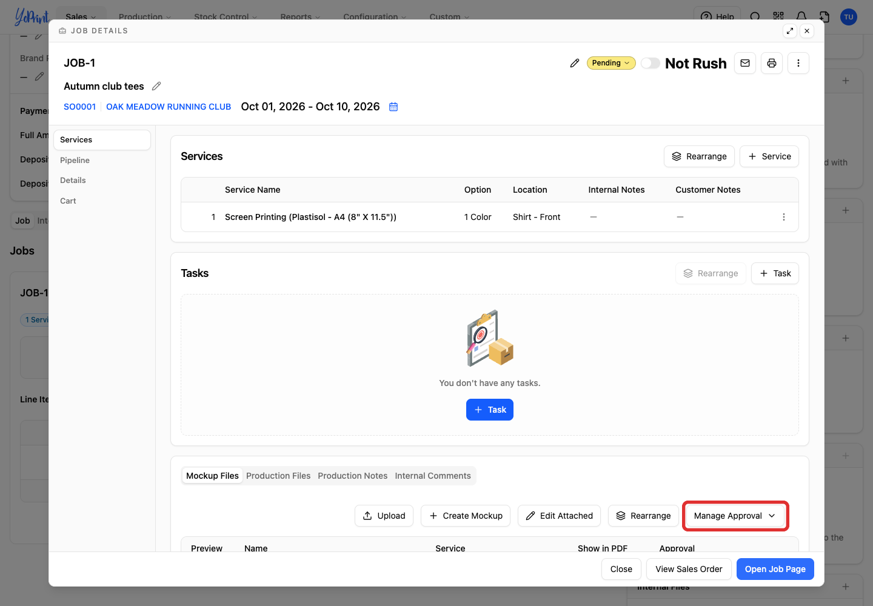The height and width of the screenshot is (606, 873).
Task: Click the document icon in top bar
Action: coord(824,16)
